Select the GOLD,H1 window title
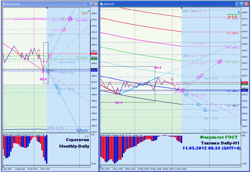This screenshot has width=251, height=172. (x=109, y=4)
